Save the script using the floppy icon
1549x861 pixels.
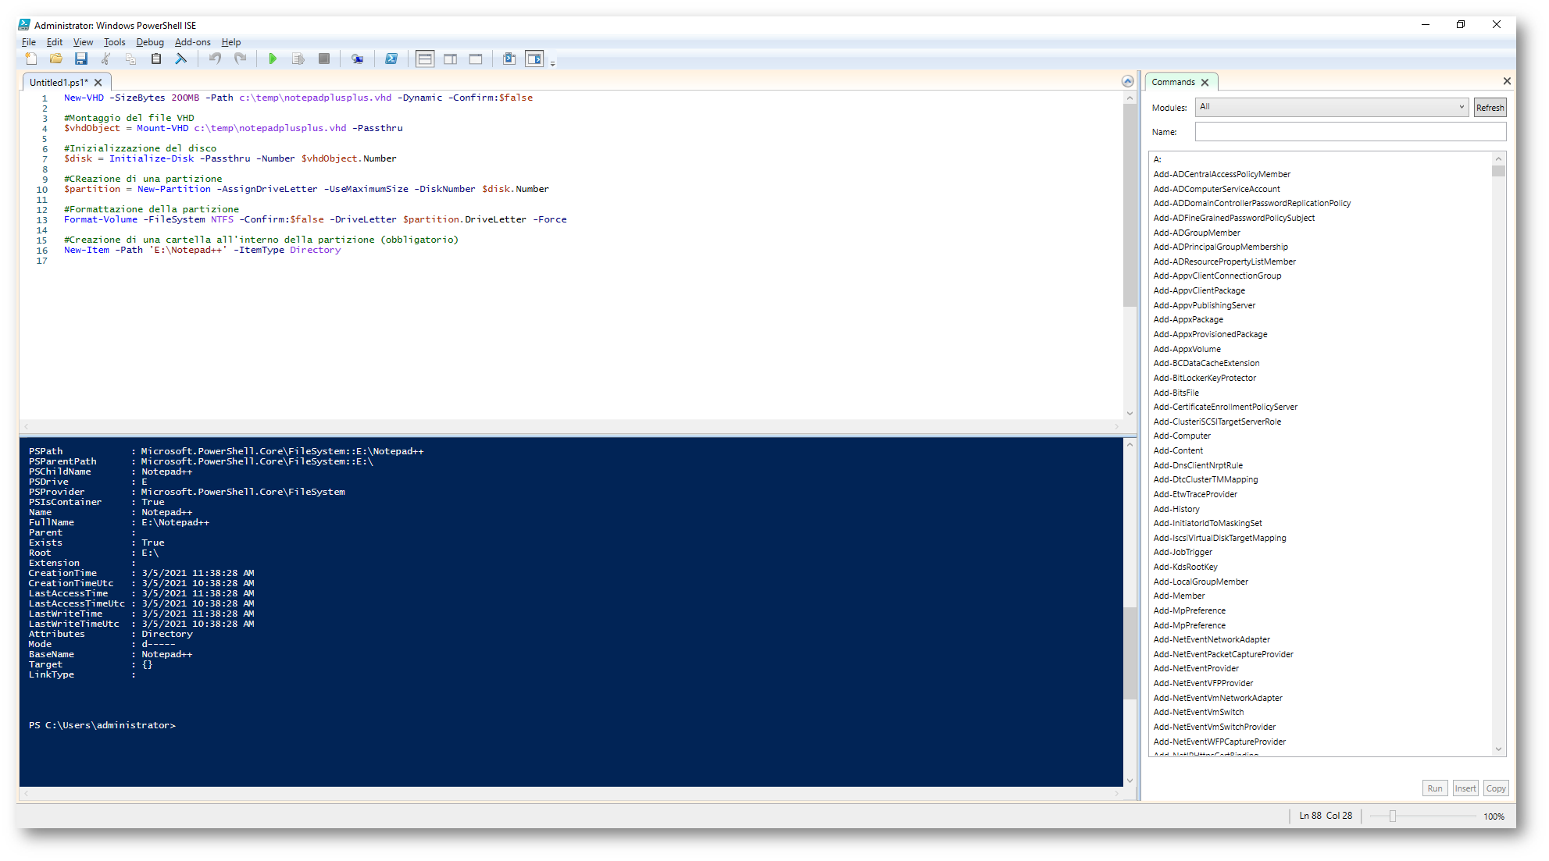click(80, 59)
